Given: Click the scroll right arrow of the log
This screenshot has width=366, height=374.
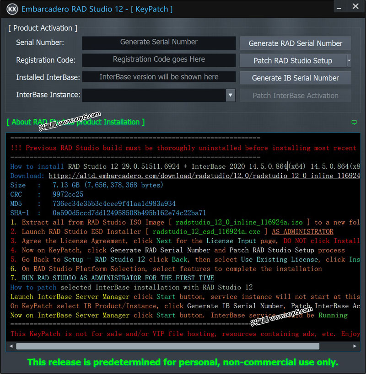Looking at the screenshot, I should 355,346.
